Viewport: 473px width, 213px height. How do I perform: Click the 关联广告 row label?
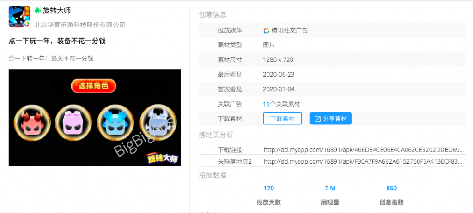click(230, 104)
